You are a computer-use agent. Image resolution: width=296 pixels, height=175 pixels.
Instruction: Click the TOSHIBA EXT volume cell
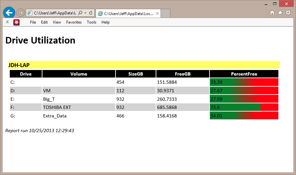79,107
